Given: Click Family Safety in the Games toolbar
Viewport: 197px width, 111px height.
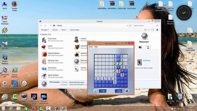Looking at the screenshot, I should pos(75,30).
